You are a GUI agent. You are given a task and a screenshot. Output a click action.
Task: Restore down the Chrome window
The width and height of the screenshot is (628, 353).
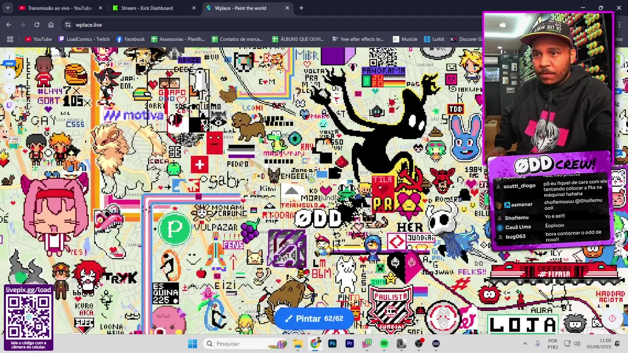click(x=601, y=8)
